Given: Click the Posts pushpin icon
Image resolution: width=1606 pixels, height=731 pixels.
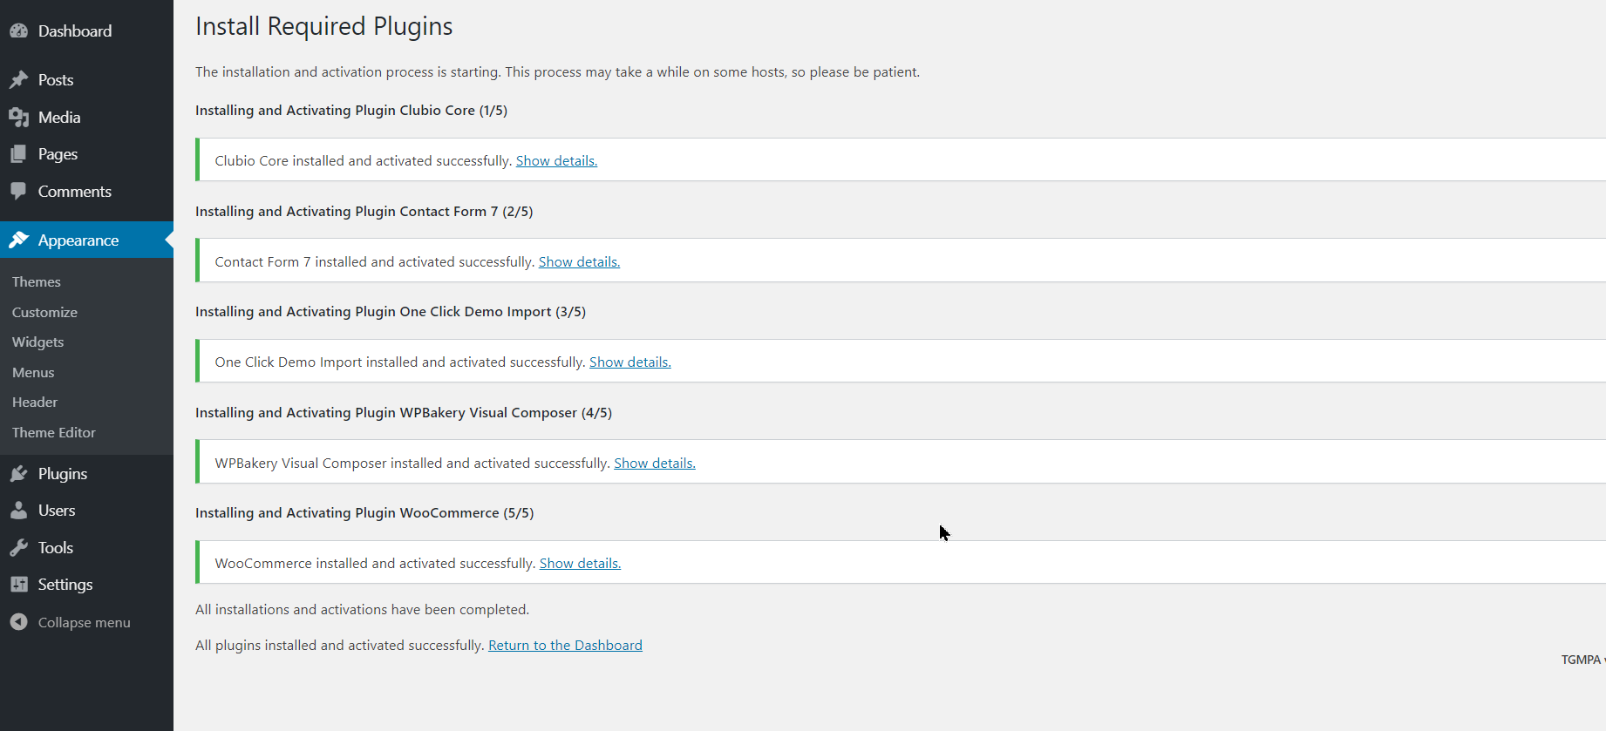Looking at the screenshot, I should (18, 80).
